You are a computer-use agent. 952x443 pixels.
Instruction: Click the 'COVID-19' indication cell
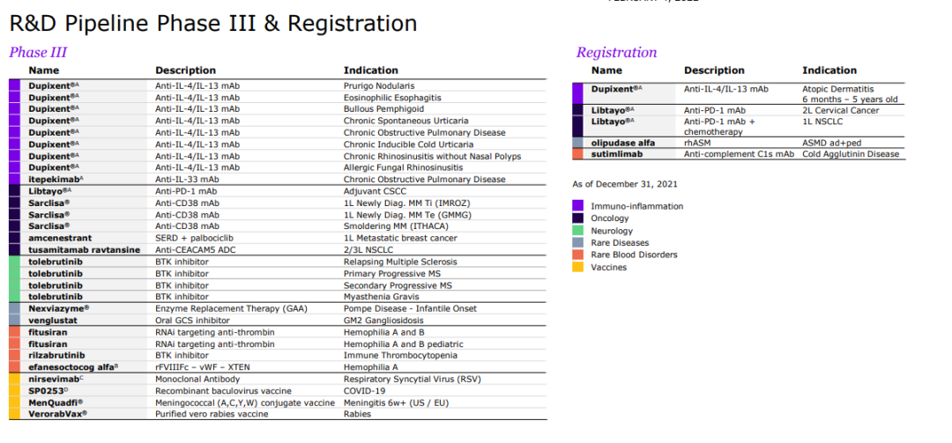pyautogui.click(x=364, y=391)
